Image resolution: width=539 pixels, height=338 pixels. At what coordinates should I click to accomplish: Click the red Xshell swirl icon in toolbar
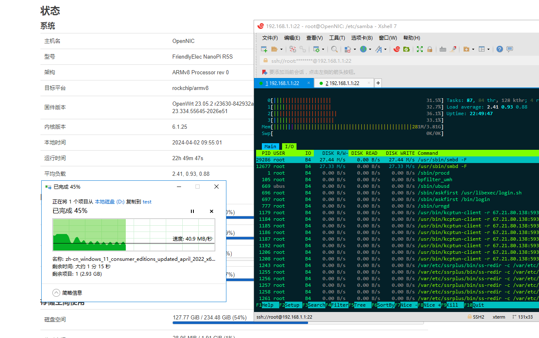coord(397,49)
